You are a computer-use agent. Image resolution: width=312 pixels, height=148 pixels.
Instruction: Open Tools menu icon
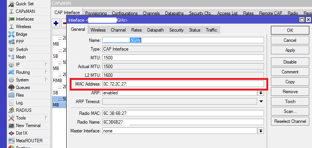point(11,118)
